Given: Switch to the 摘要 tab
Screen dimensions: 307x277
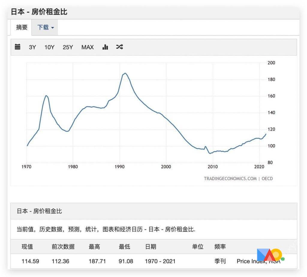Looking at the screenshot, I should (x=22, y=27).
